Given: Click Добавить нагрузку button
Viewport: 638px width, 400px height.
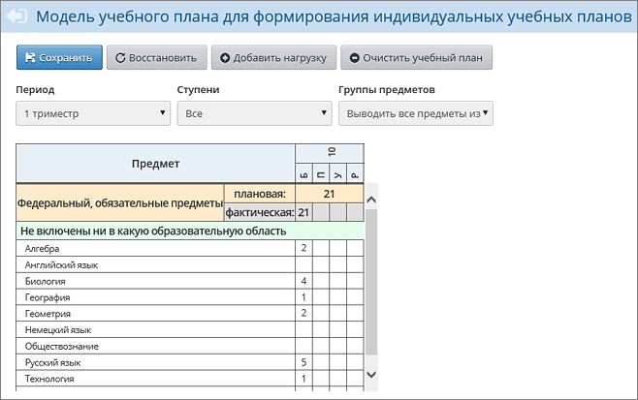Looking at the screenshot, I should [x=273, y=57].
